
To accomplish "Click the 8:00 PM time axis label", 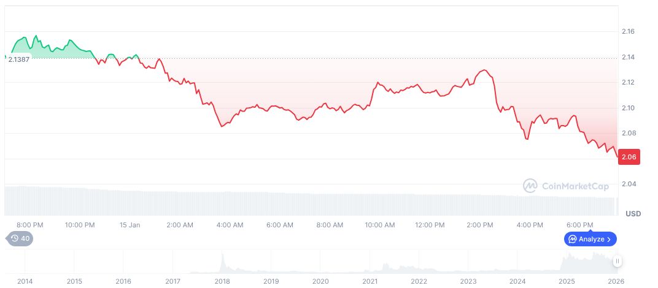I will 29,225.
